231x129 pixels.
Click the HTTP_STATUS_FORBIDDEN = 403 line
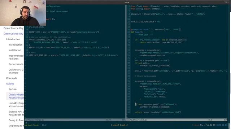coord(145,21)
